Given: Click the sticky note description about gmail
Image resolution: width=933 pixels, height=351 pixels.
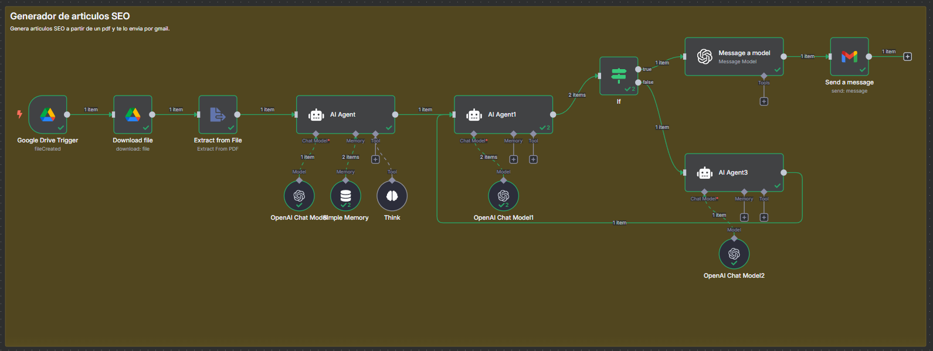Looking at the screenshot, I should [x=90, y=29].
